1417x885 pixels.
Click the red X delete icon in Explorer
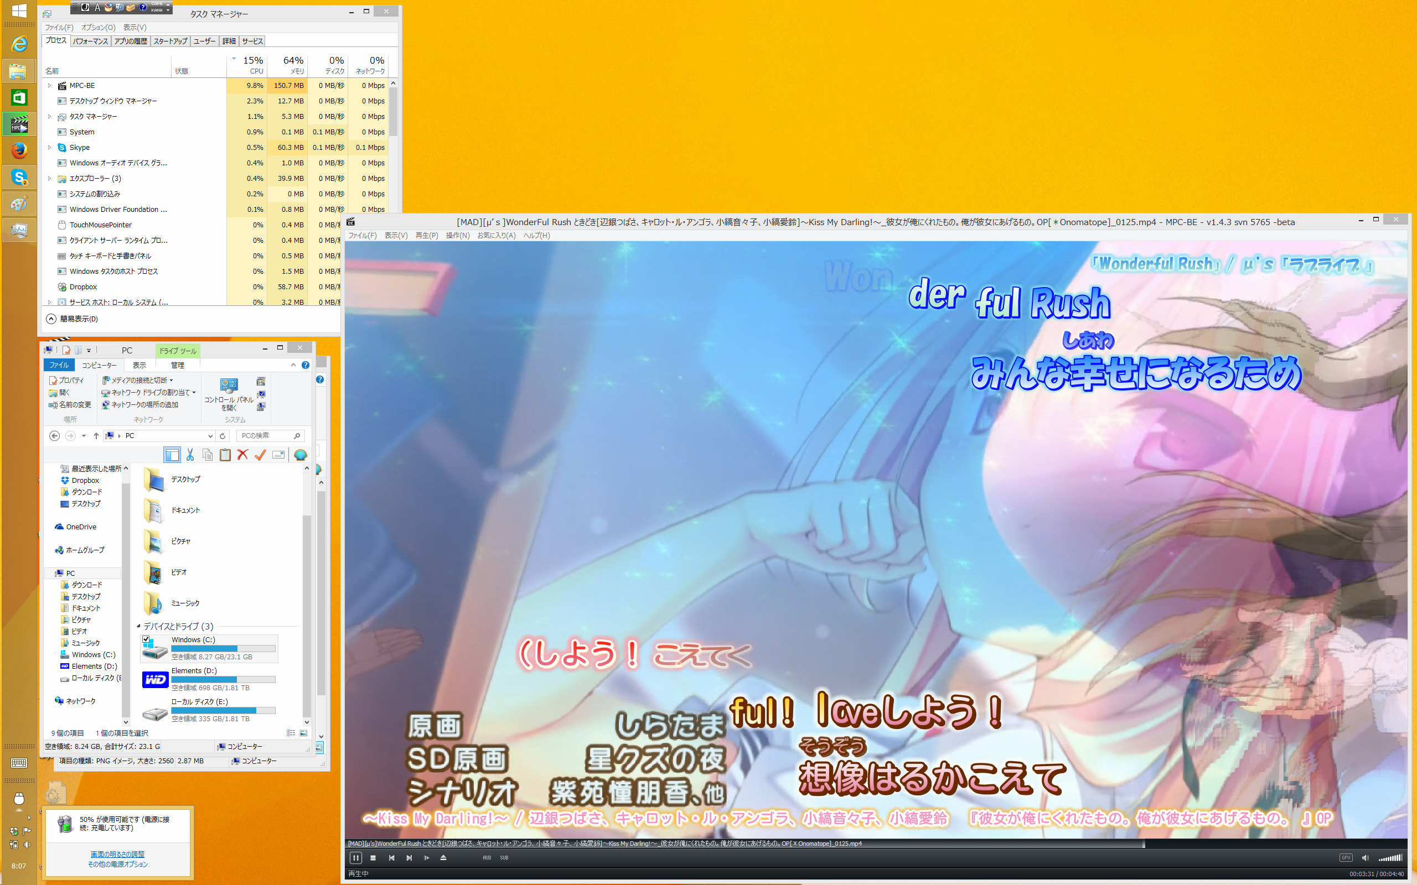[x=242, y=455]
